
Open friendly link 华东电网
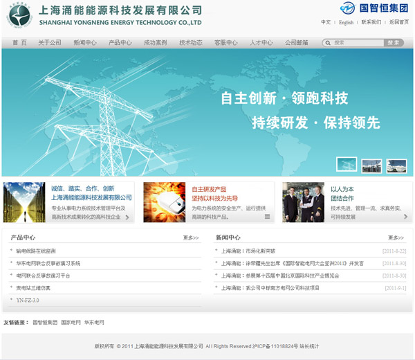click(x=94, y=323)
